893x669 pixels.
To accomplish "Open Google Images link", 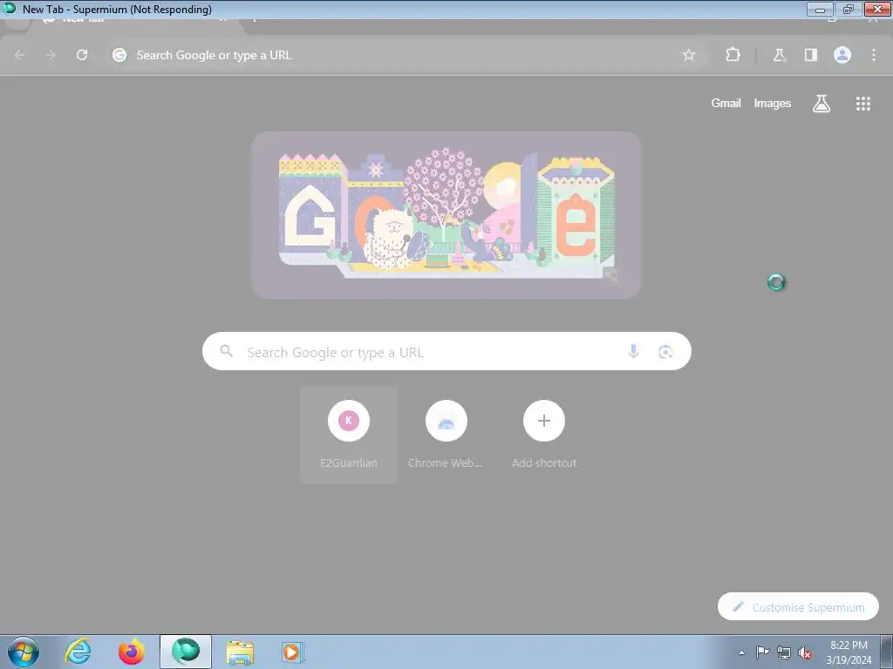I will 773,103.
